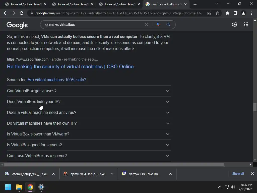Expand 'Does VirtualBox hide your IP?' question
Viewport: 257px width, 193px height.
(x=89, y=102)
